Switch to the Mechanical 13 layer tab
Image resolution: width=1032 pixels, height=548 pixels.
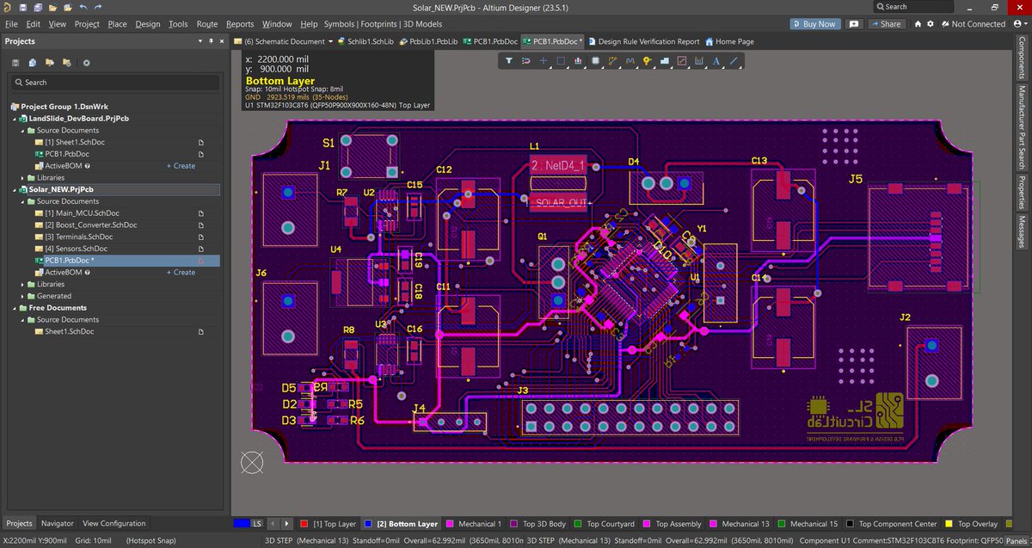(x=740, y=523)
